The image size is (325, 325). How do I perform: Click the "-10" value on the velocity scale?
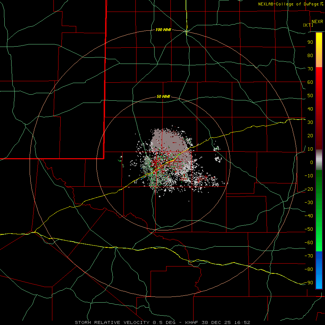pyautogui.click(x=309, y=176)
